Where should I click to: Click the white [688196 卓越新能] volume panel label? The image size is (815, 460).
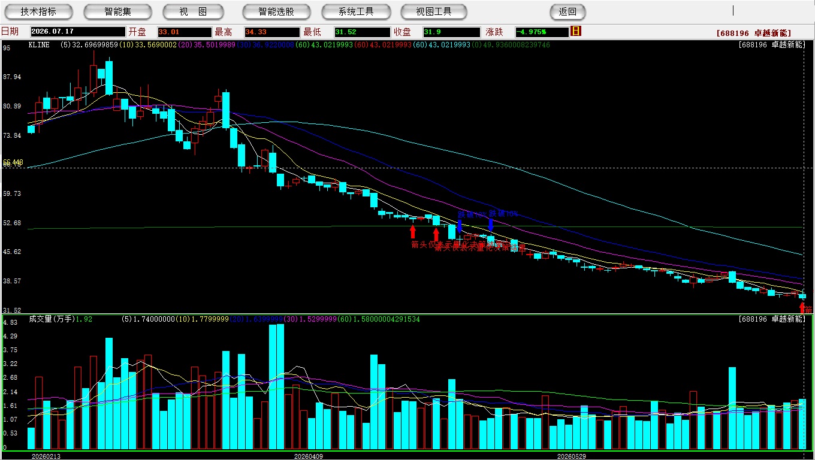pos(772,319)
